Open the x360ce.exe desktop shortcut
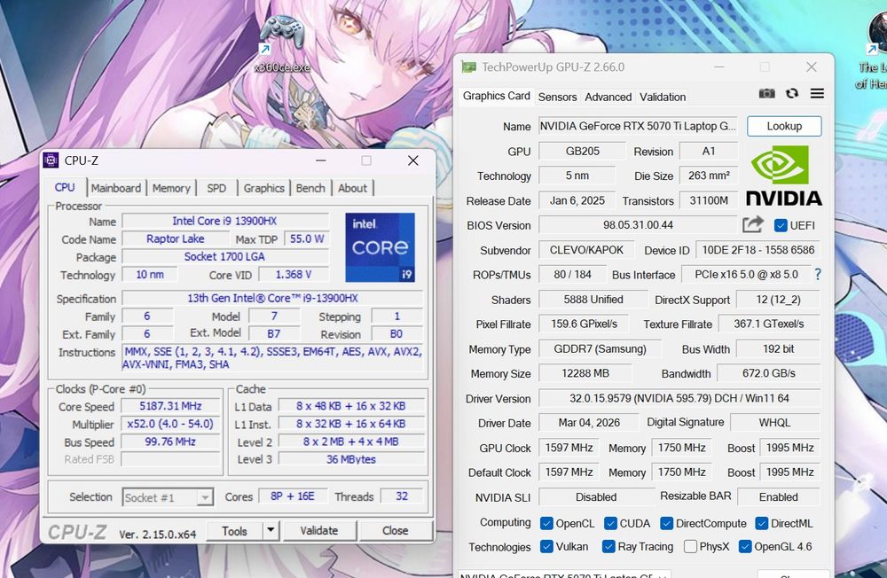The width and height of the screenshot is (887, 578). click(281, 44)
